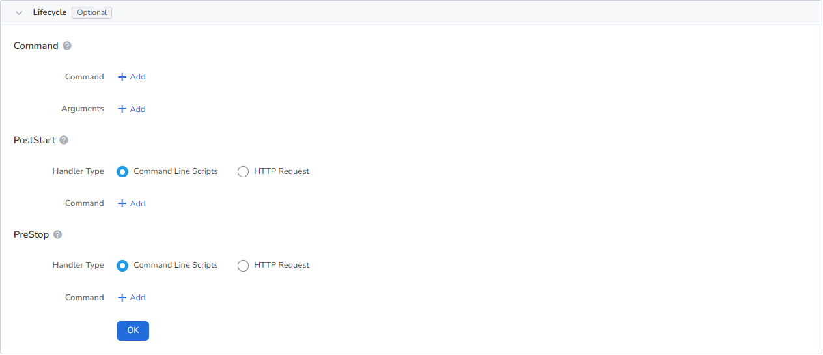Viewport: 823px width, 355px height.
Task: Select PreStop Command Line Scripts radio
Action: coord(122,266)
